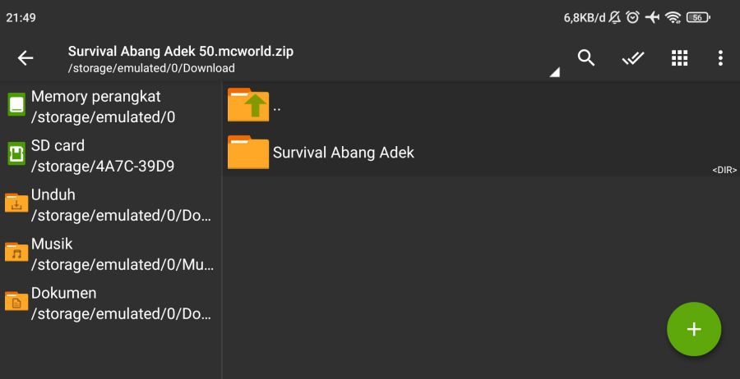740x379 pixels.
Task: Open the three-dot overflow menu
Action: (720, 58)
